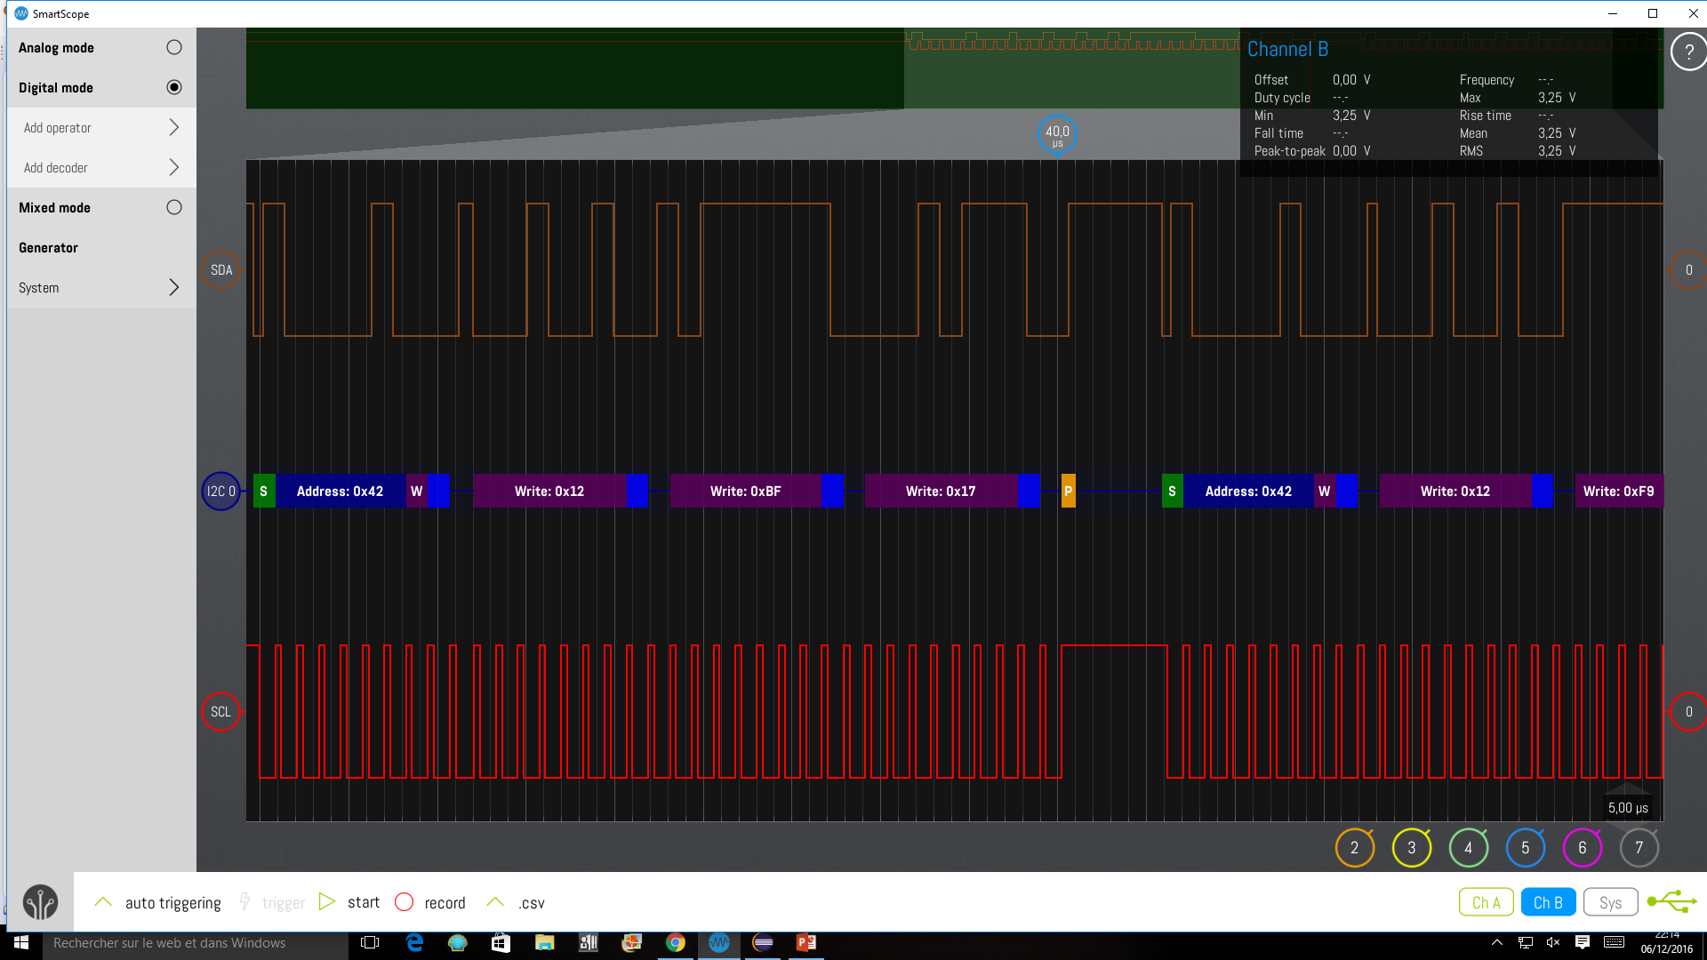Screen dimensions: 1707x960
Task: Expand Add decoder submenu arrow
Action: [174, 167]
